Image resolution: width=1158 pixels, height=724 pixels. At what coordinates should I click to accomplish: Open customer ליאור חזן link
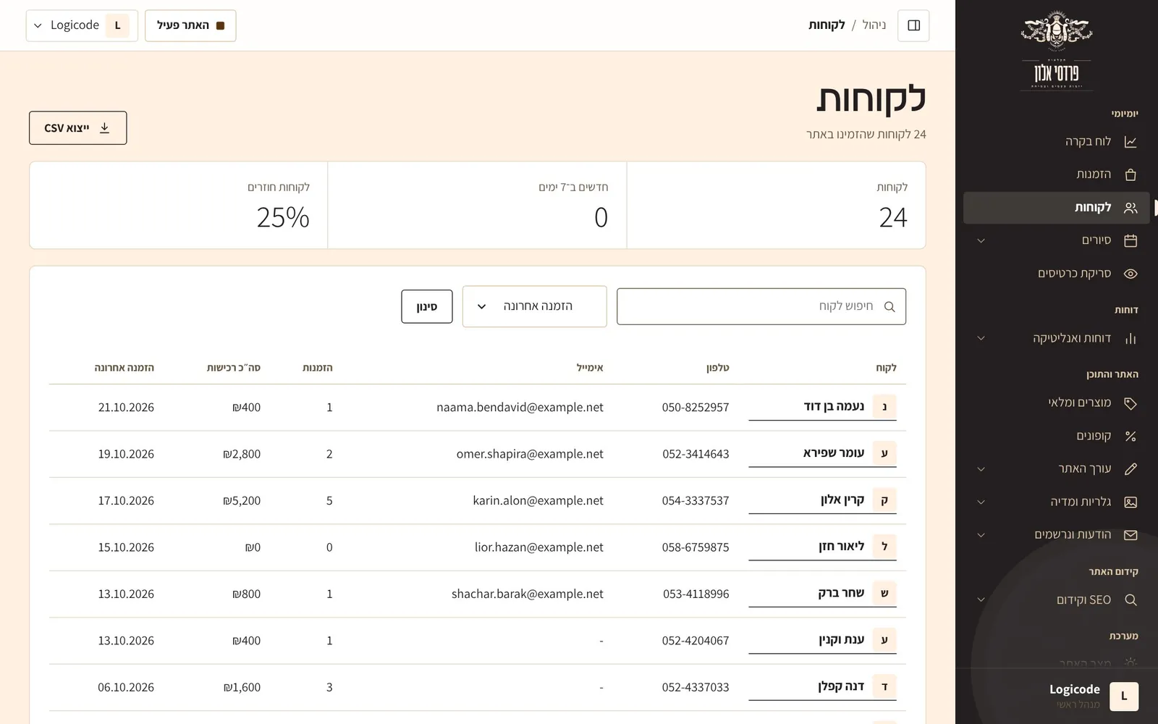point(822,547)
